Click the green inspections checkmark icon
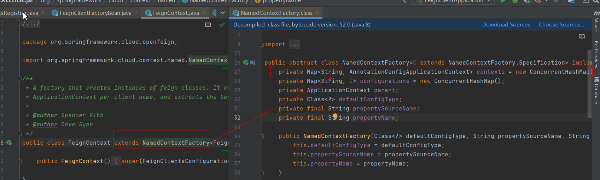Viewport: 600px width, 180px height. (x=222, y=25)
